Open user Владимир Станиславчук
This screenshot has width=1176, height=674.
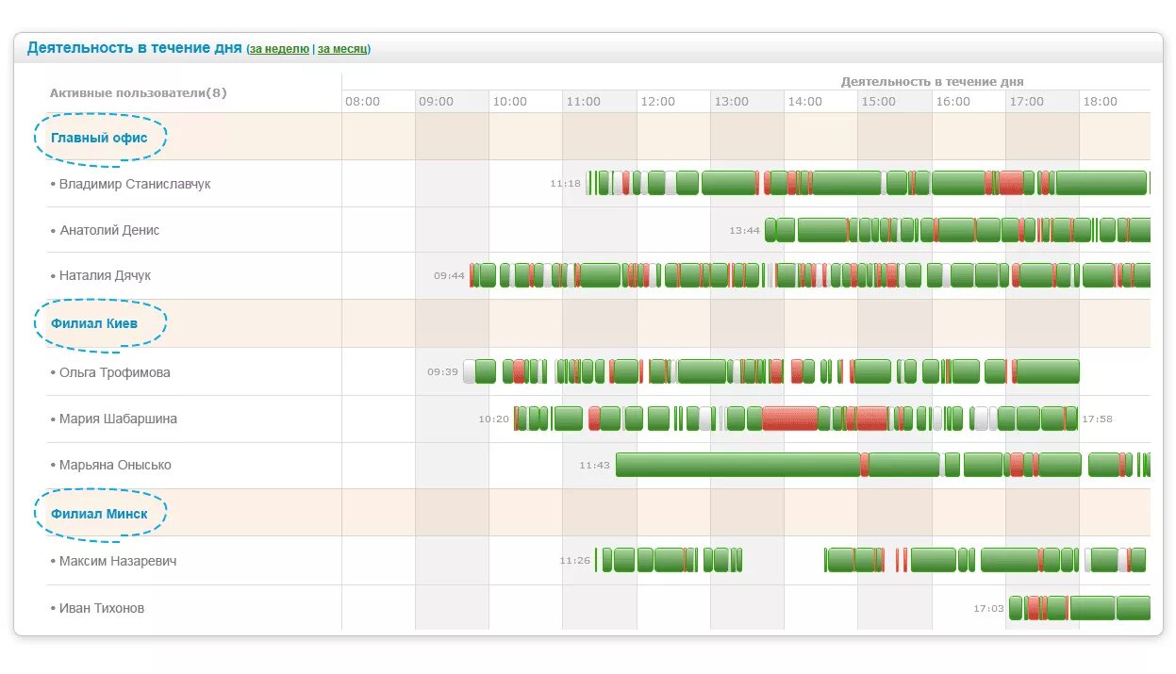(x=135, y=184)
